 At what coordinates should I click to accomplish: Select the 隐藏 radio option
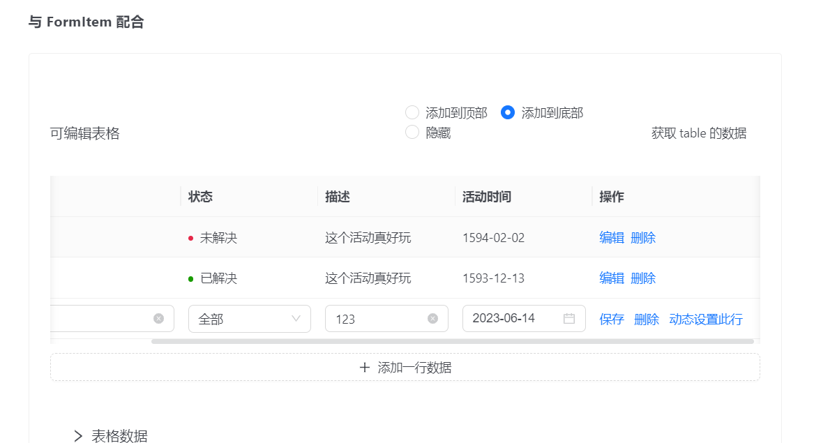click(412, 133)
